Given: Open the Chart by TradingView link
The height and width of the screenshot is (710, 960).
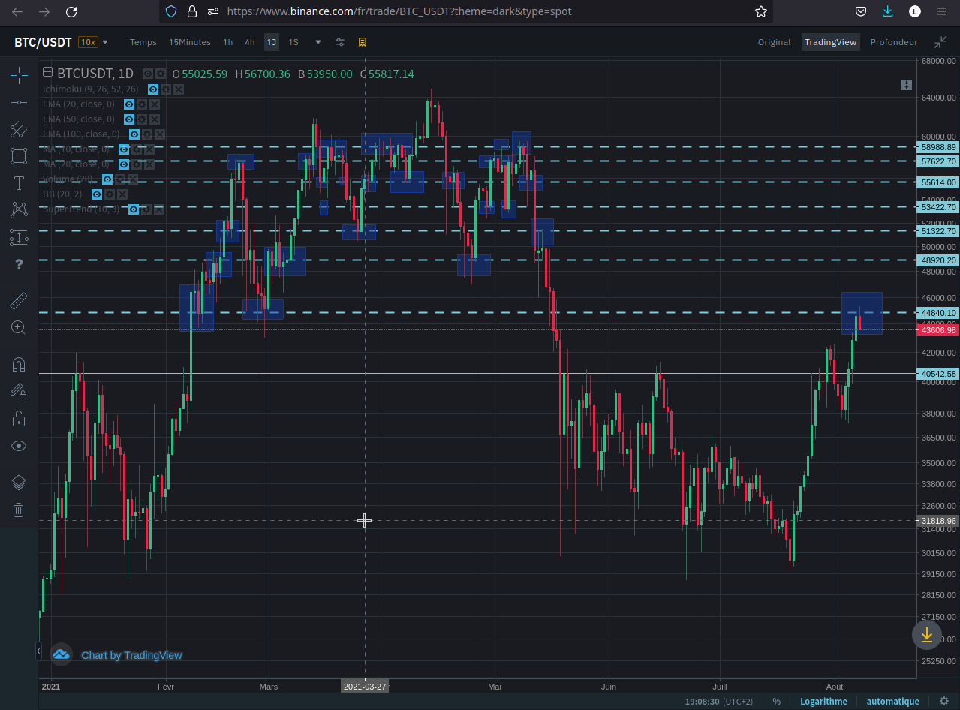Looking at the screenshot, I should [131, 655].
